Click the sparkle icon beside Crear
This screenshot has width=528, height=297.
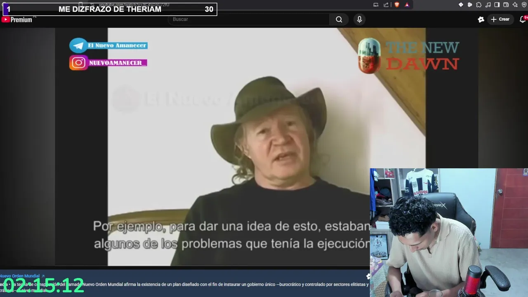click(481, 19)
